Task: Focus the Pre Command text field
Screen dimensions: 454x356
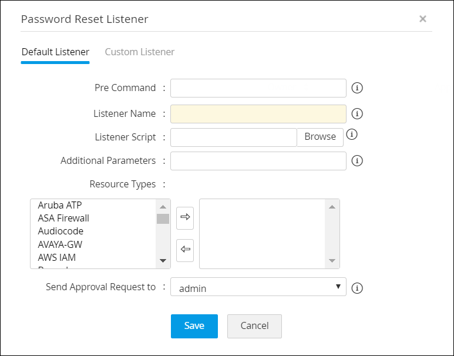Action: coord(258,88)
